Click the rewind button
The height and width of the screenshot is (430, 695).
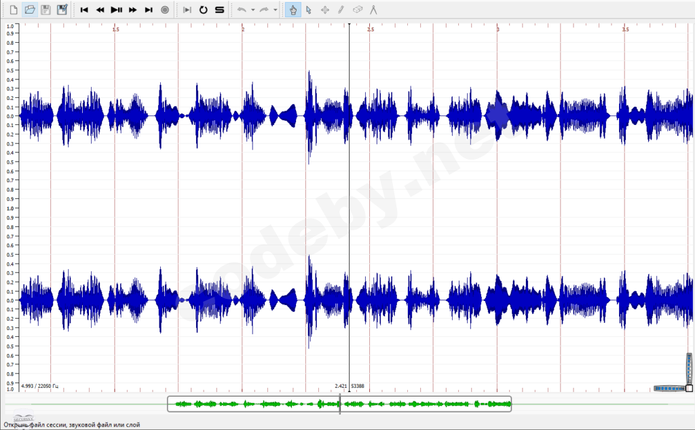pyautogui.click(x=99, y=10)
